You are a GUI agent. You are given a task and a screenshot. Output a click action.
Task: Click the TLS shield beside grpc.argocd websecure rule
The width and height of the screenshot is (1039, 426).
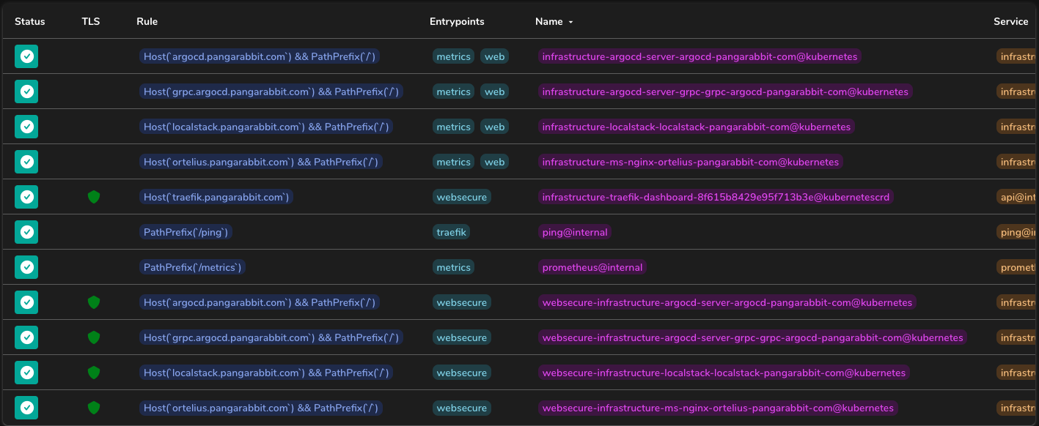click(94, 337)
